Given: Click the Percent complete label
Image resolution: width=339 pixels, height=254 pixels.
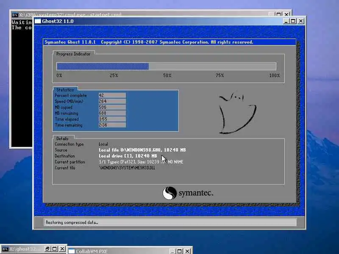Looking at the screenshot, I should tap(71, 96).
